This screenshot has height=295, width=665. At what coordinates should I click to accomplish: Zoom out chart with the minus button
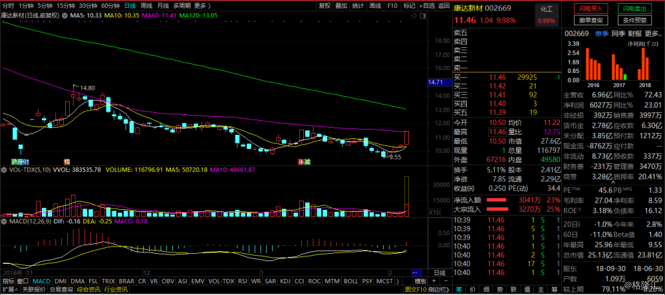tap(444, 281)
